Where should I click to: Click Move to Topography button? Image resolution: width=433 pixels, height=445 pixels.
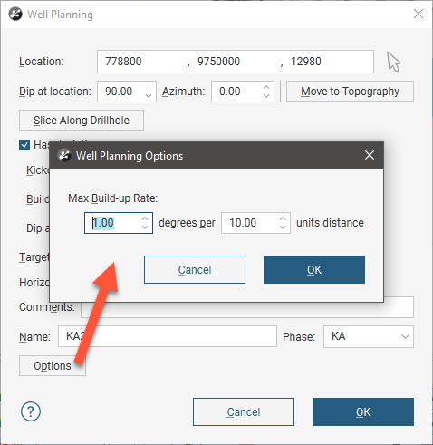[350, 92]
